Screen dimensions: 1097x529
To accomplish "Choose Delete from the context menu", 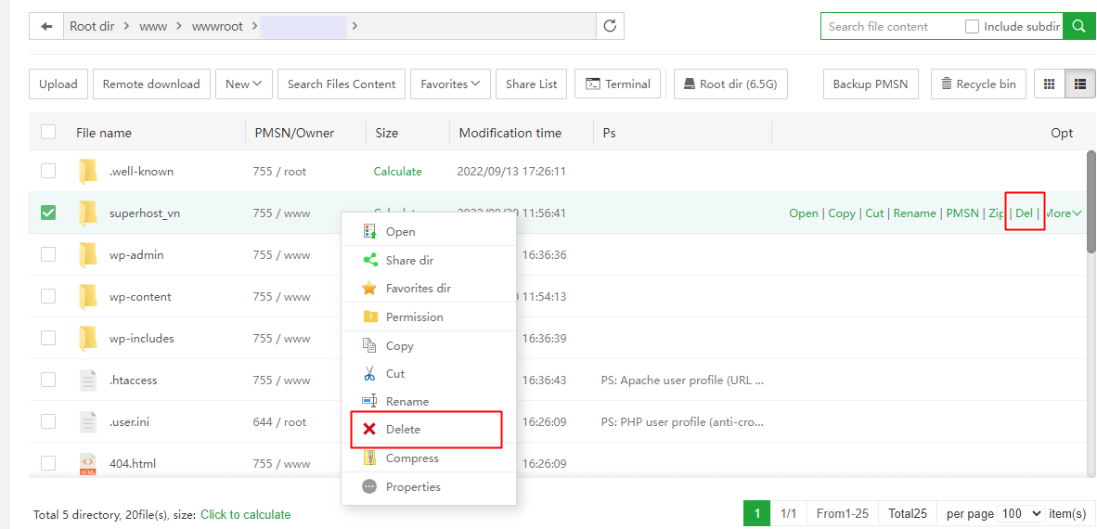I will pyautogui.click(x=404, y=430).
